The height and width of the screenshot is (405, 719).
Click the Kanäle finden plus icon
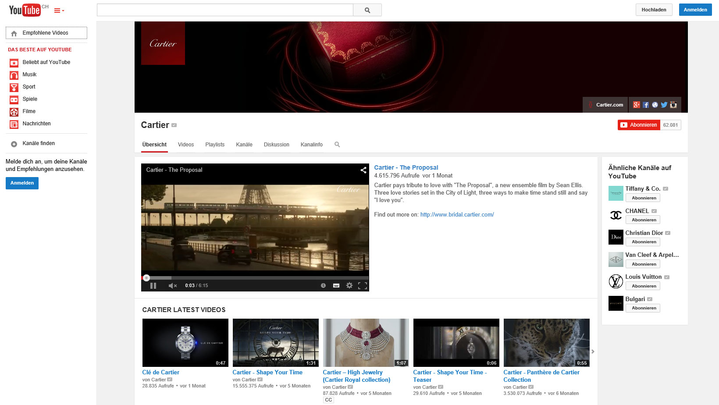(x=14, y=144)
